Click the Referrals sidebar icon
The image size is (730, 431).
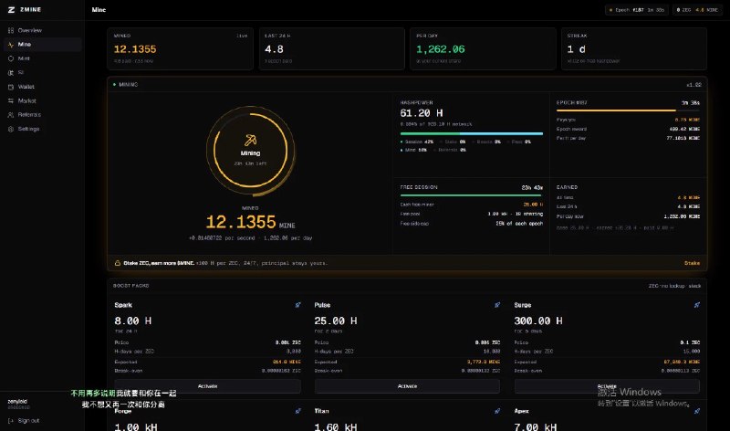pos(11,115)
